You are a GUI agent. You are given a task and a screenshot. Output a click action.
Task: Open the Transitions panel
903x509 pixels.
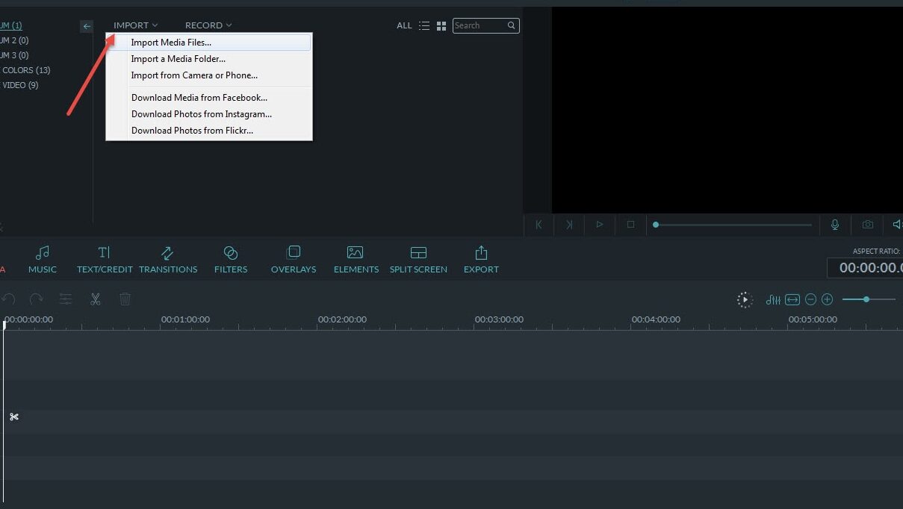pyautogui.click(x=168, y=260)
